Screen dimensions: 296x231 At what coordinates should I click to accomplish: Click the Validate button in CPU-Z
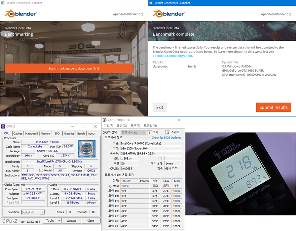tap(71, 221)
